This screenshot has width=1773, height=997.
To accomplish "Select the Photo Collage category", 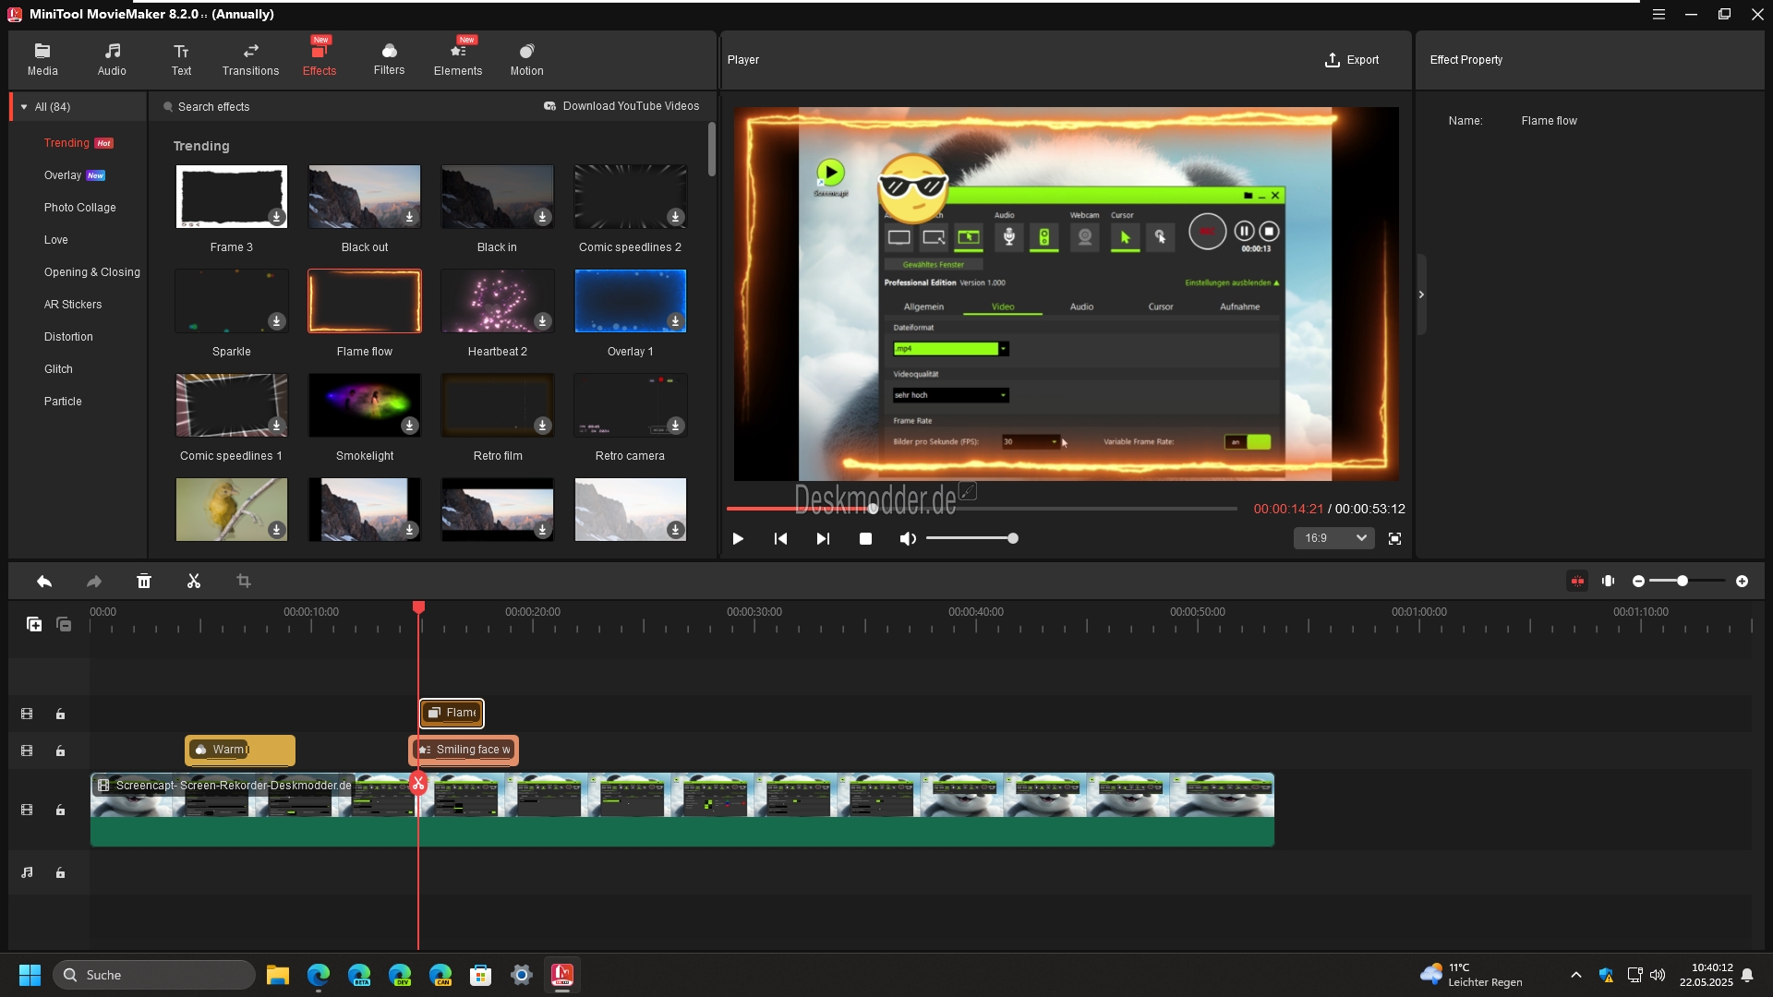I will tap(80, 208).
